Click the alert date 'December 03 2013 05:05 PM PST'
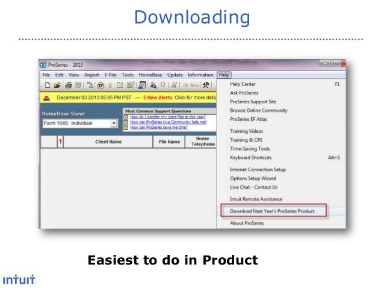The image size is (384, 288). point(94,97)
